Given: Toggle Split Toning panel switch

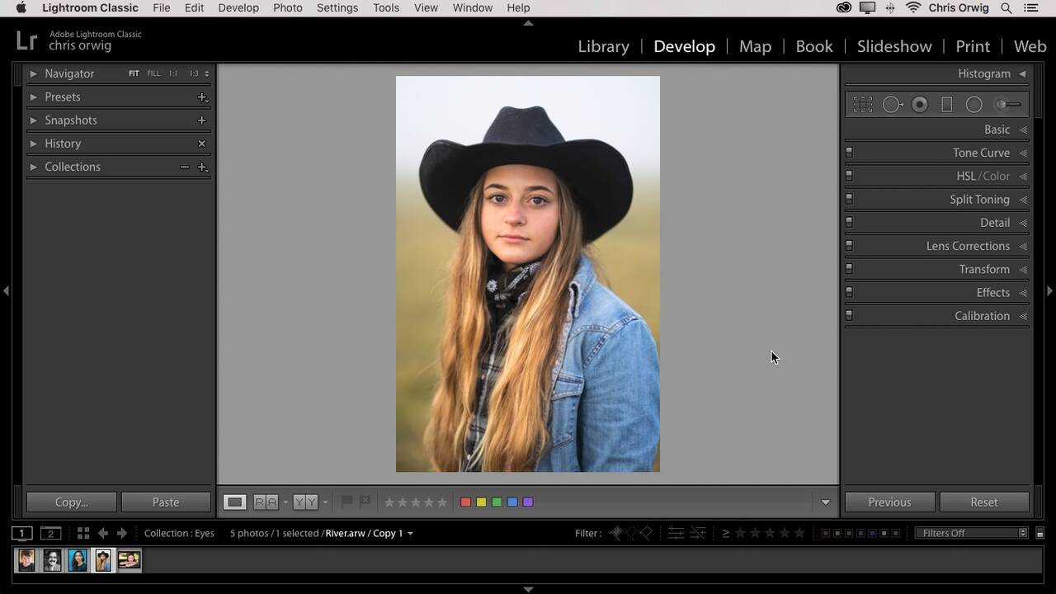Looking at the screenshot, I should 849,199.
